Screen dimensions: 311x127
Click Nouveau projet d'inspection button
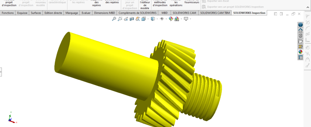9,3
